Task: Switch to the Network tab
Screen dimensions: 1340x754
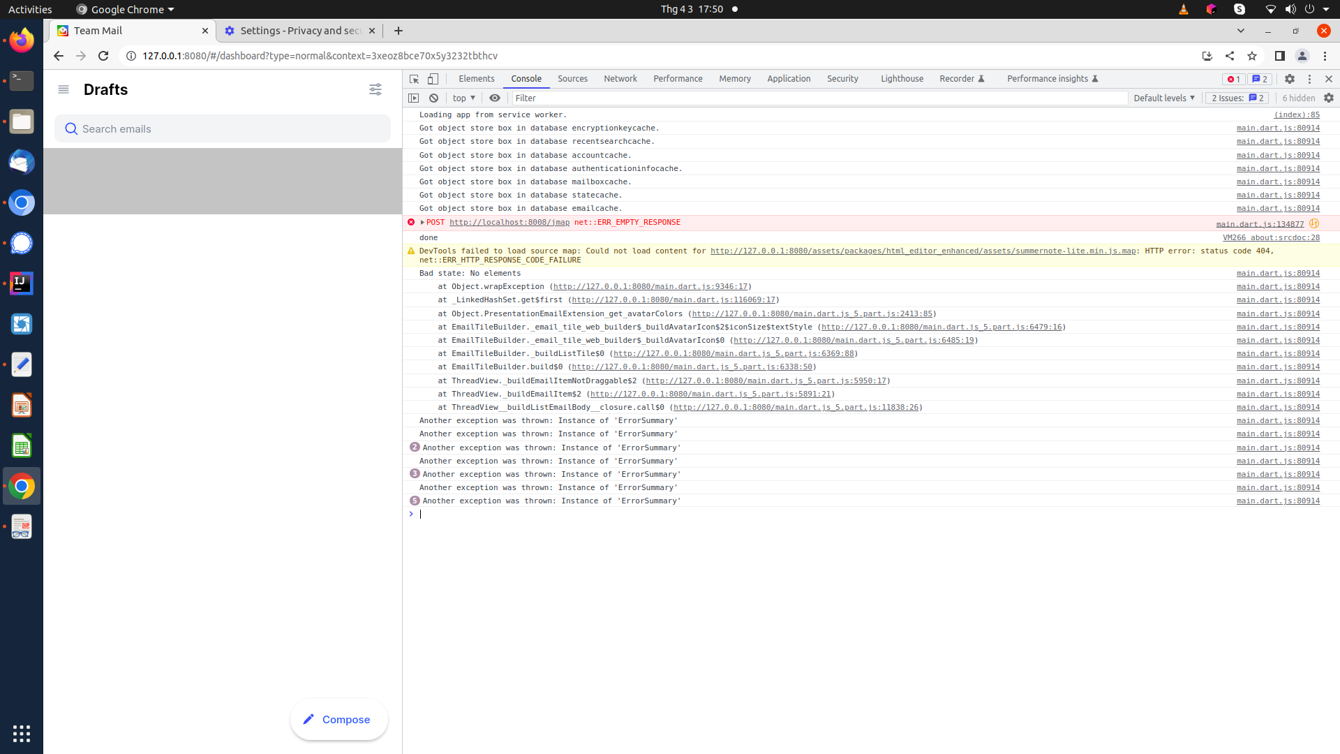Action: click(620, 79)
